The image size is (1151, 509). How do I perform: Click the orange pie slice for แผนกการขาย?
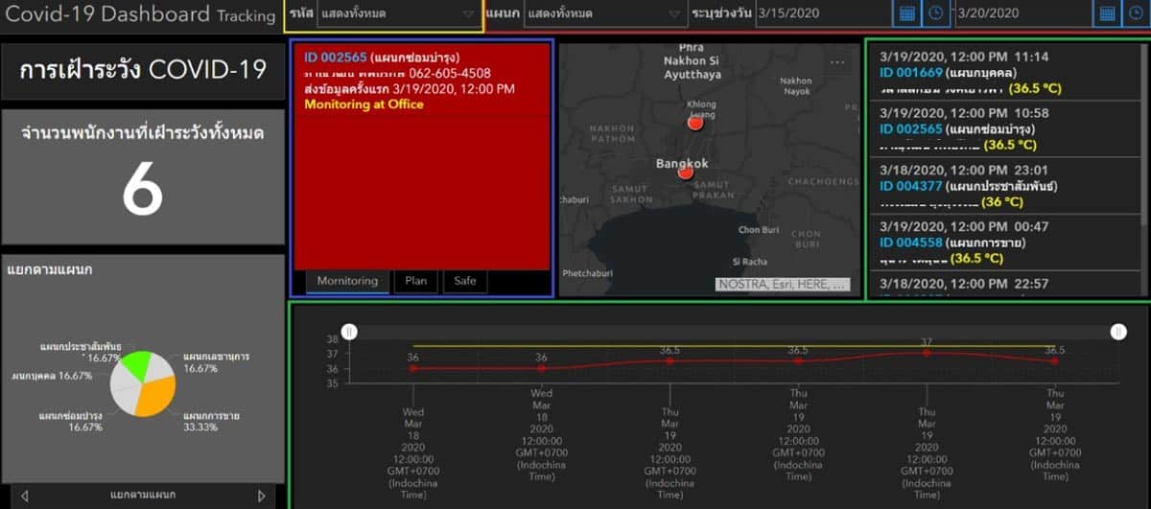[155, 395]
